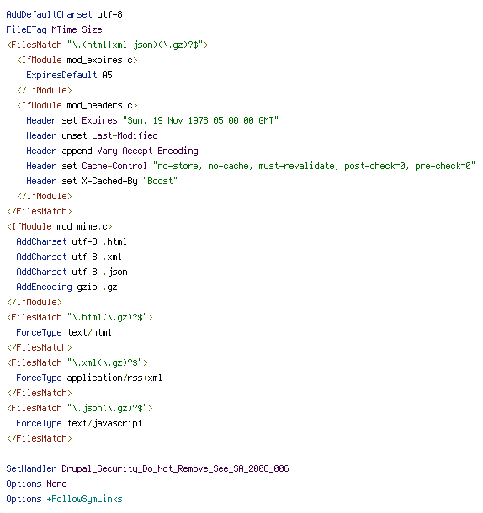Click the 'pre-check=0' text in Cache-Control value

point(443,166)
